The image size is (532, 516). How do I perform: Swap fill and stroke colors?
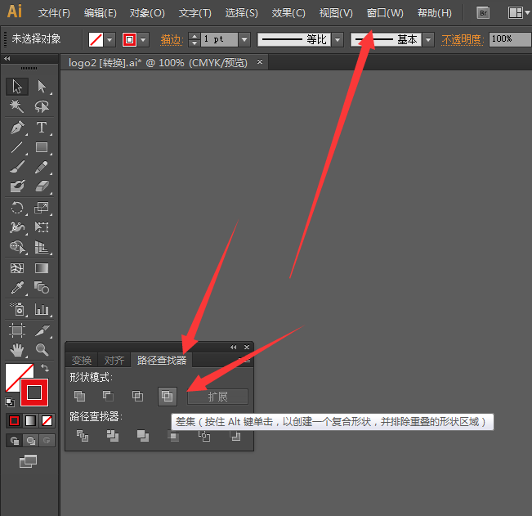click(45, 369)
